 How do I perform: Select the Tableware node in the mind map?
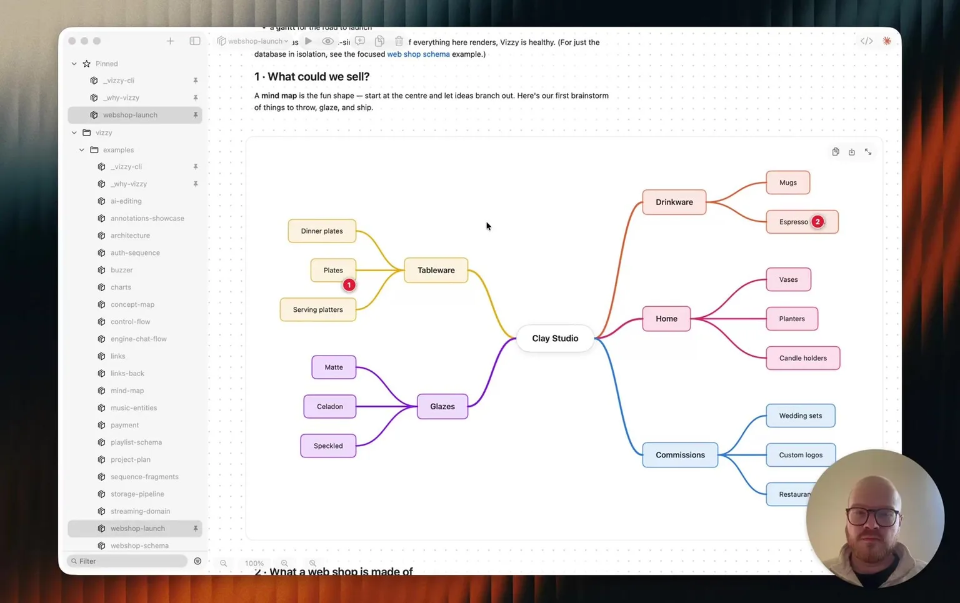click(x=436, y=271)
